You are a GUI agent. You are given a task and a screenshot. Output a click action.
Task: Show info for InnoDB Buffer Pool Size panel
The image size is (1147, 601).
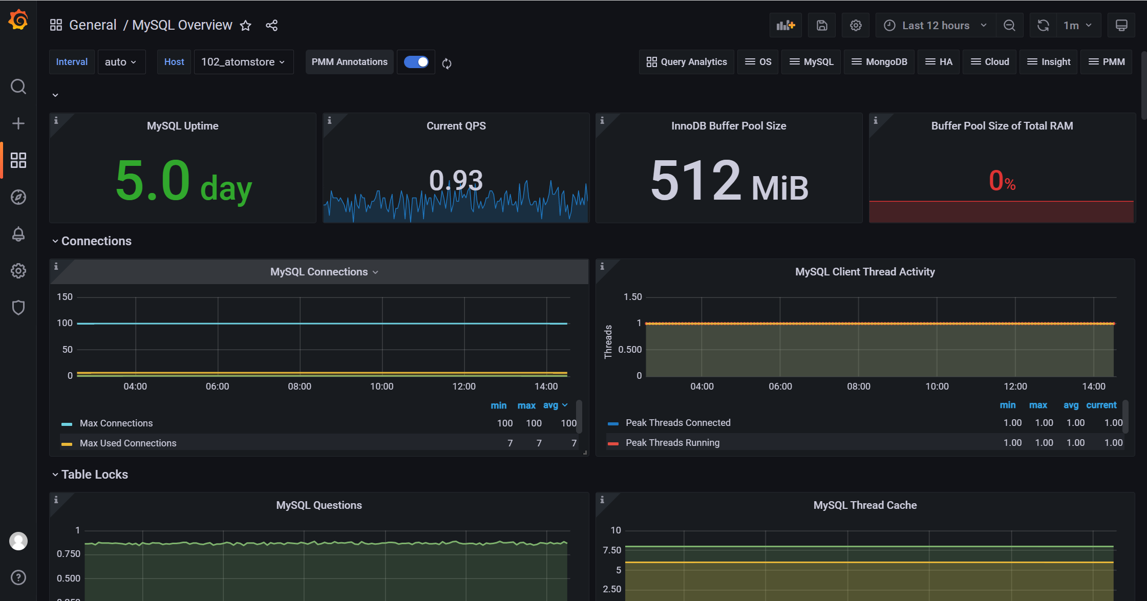[602, 120]
